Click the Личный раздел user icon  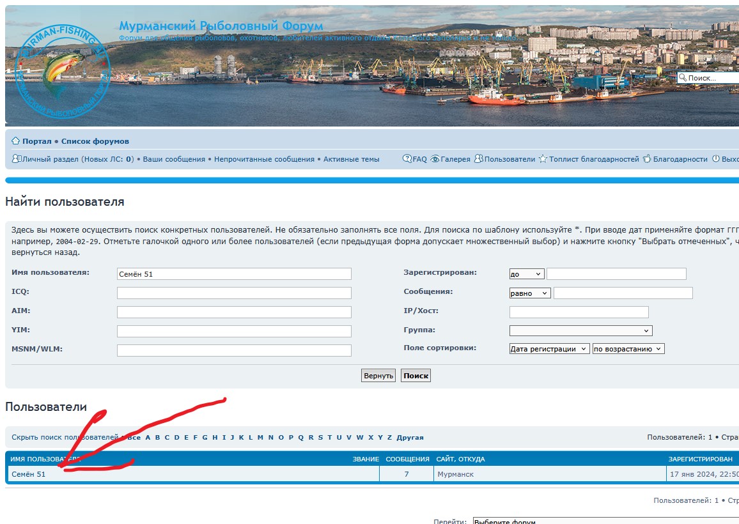pos(16,159)
